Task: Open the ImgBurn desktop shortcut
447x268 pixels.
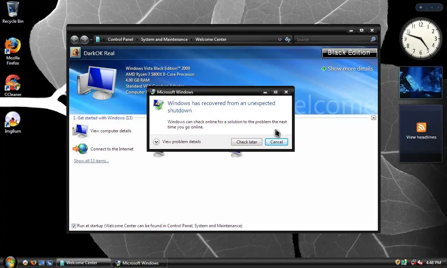Action: [x=13, y=122]
